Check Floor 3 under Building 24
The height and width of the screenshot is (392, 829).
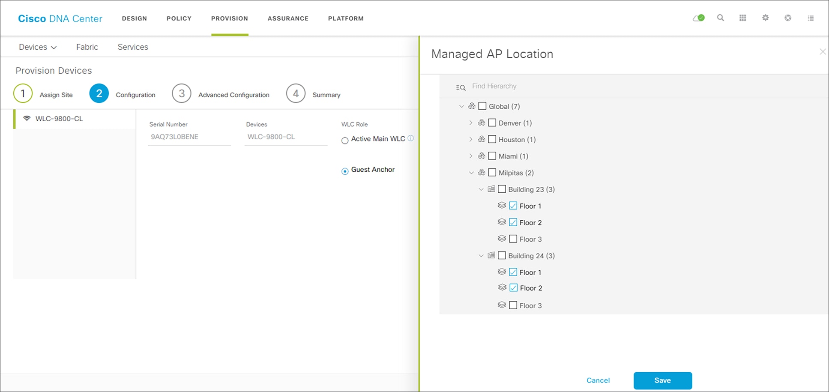(x=513, y=305)
